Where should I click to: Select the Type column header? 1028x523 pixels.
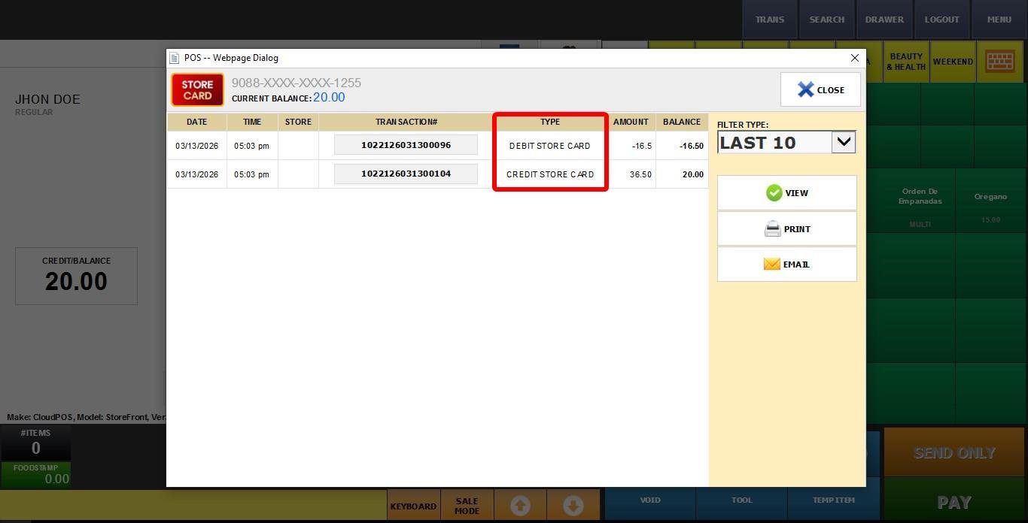pos(550,122)
